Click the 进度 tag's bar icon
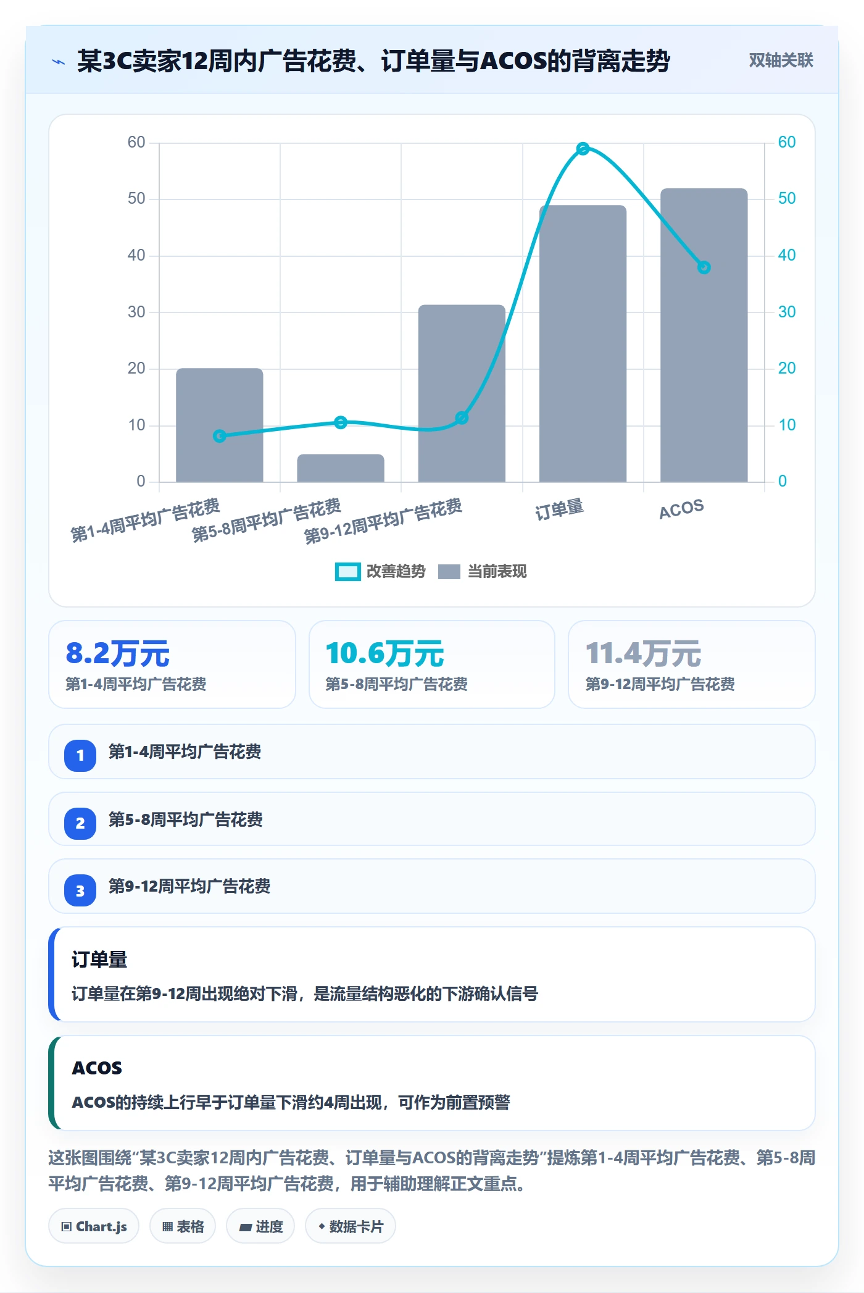The width and height of the screenshot is (864, 1293). [245, 1228]
